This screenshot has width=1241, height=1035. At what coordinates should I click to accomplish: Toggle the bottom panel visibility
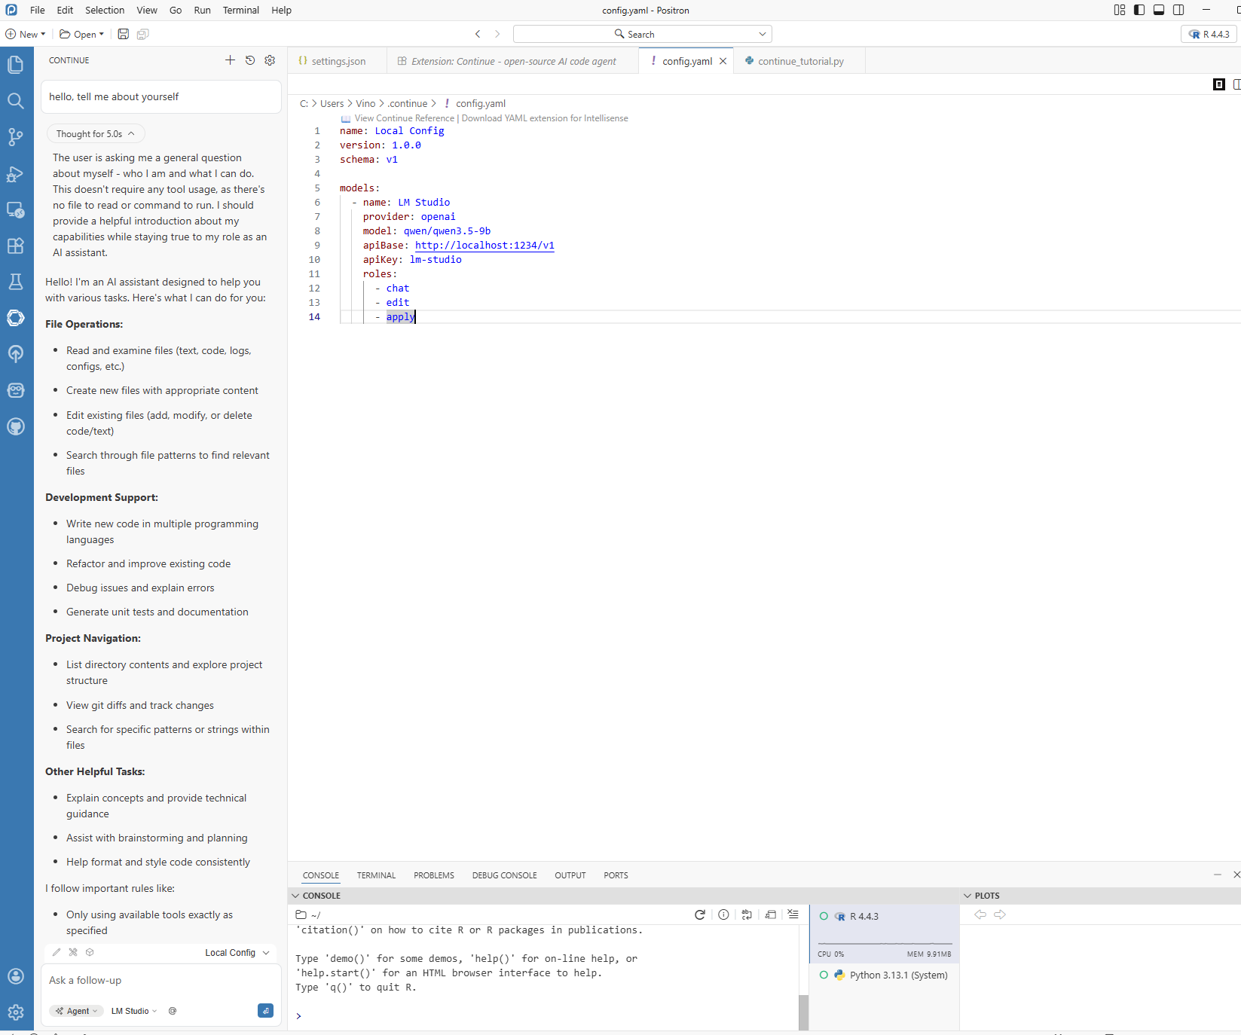tap(1159, 10)
